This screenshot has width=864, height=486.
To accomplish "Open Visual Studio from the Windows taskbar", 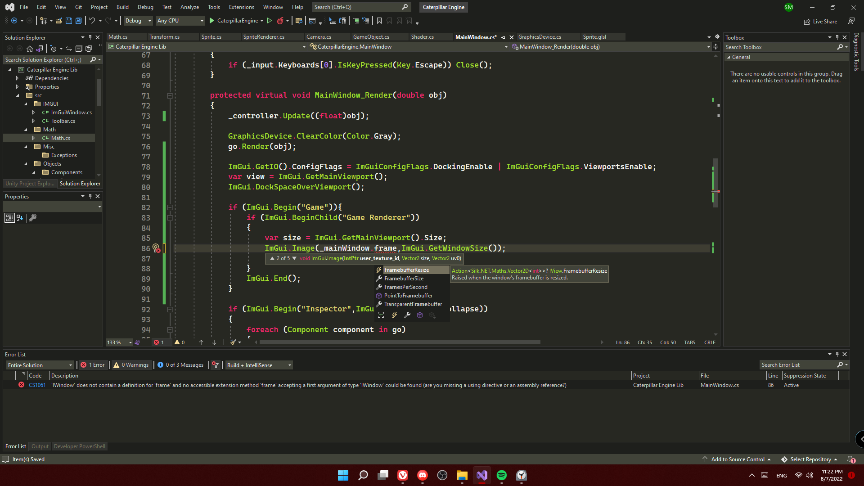I will click(481, 475).
